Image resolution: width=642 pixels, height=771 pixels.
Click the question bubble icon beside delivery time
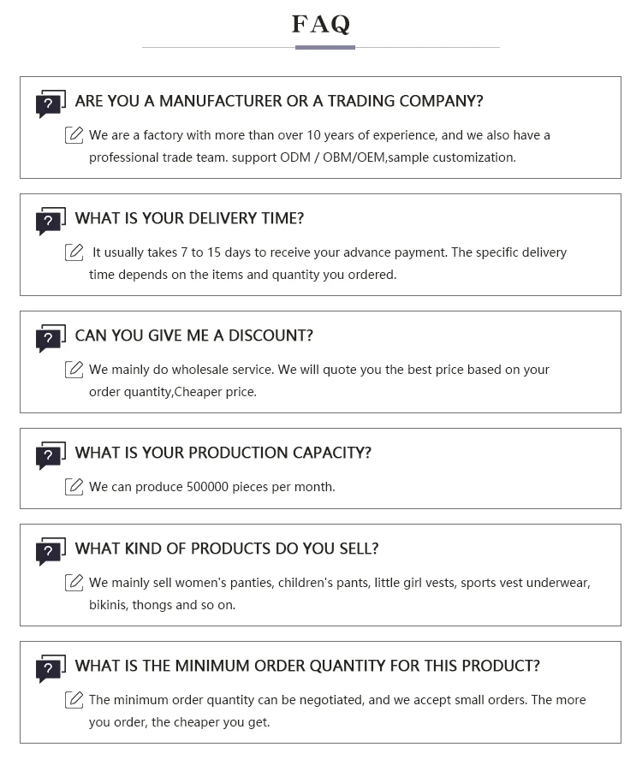(50, 221)
